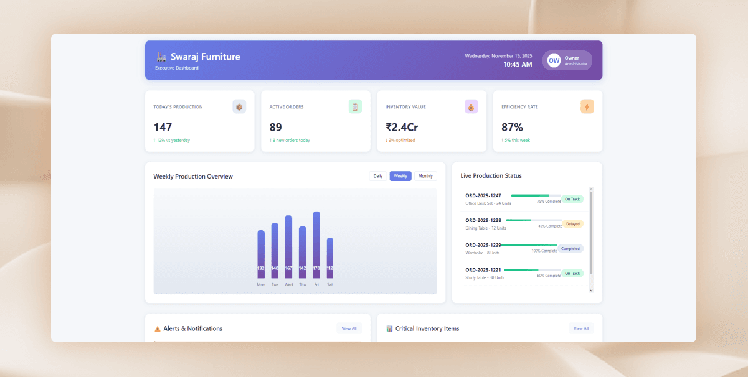Switch chart to Daily view
This screenshot has width=748, height=377.
pos(378,176)
